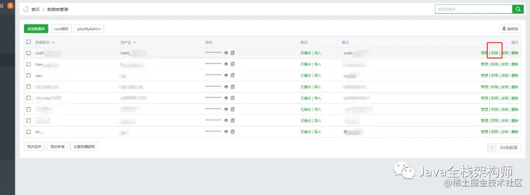The height and width of the screenshot is (195, 530).
Task: Open 权限 for the star database
Action: coord(495,75)
